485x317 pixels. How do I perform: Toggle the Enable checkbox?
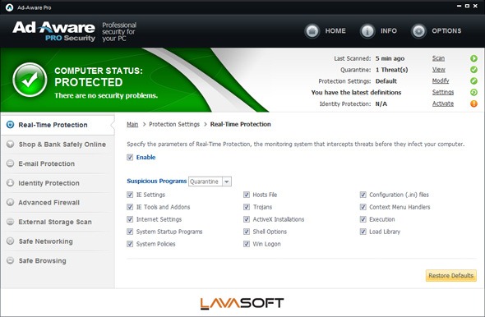tap(130, 157)
